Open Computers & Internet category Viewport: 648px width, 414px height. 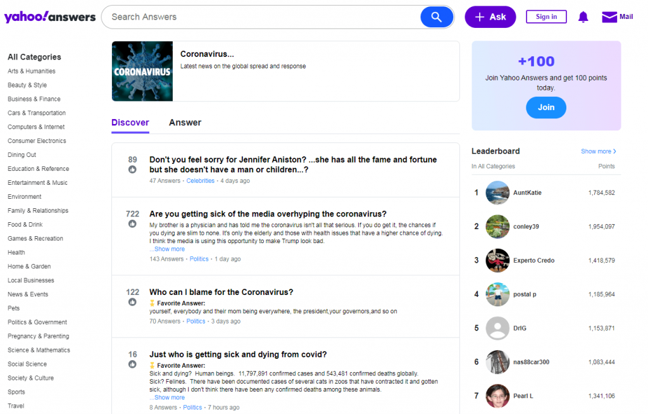tap(36, 127)
